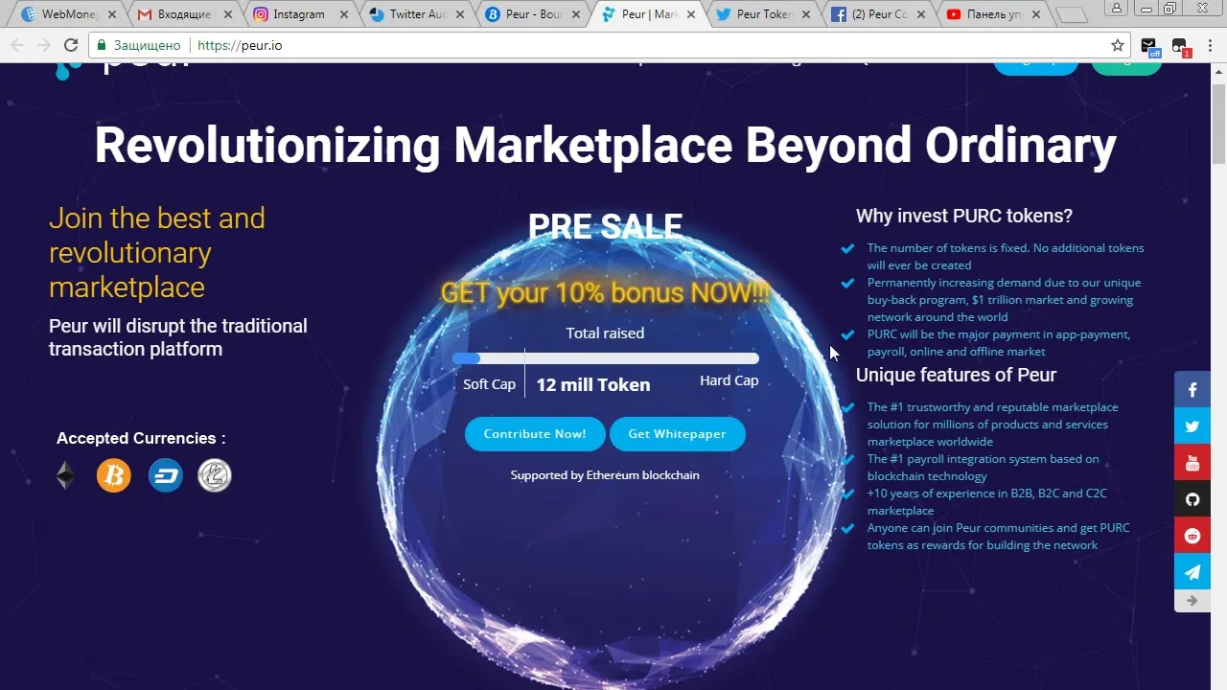Click the Get Whitepaper button
The image size is (1227, 690).
point(677,434)
